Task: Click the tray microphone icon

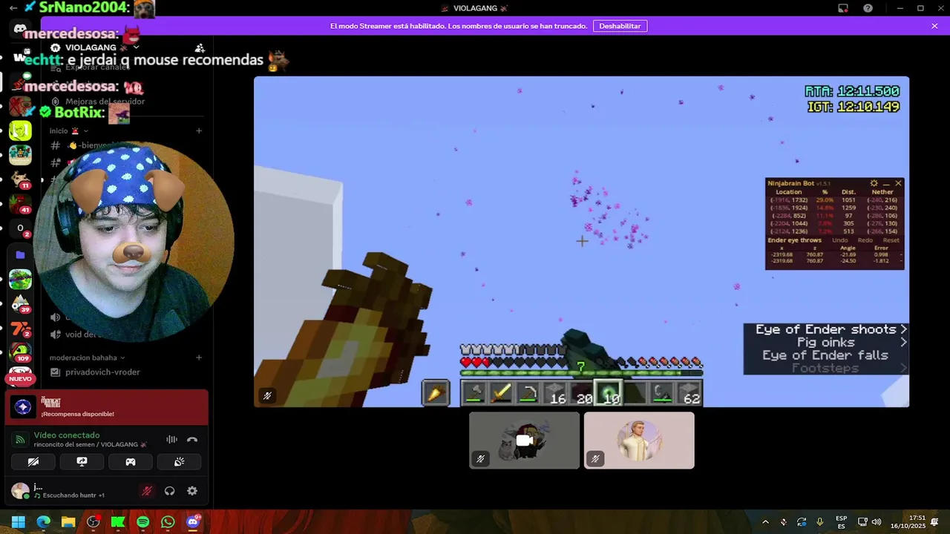Action: click(820, 522)
